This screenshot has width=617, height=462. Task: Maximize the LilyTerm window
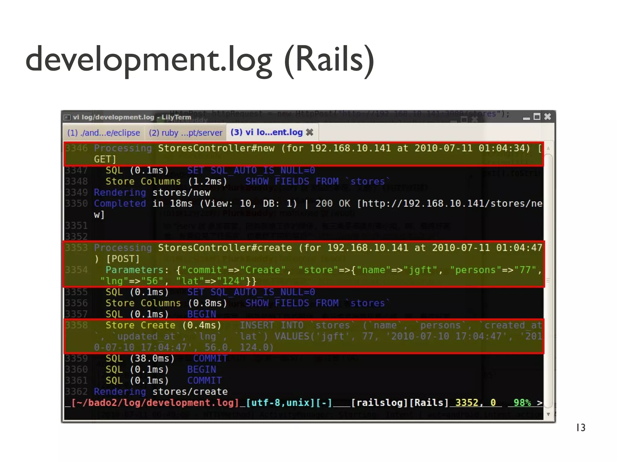[537, 116]
